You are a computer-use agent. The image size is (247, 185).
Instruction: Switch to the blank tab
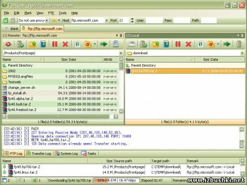pos(12,29)
